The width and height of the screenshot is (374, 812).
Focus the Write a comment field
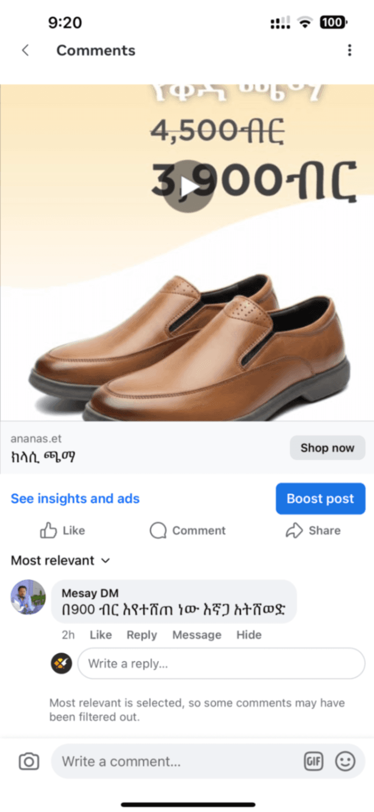tap(176, 761)
